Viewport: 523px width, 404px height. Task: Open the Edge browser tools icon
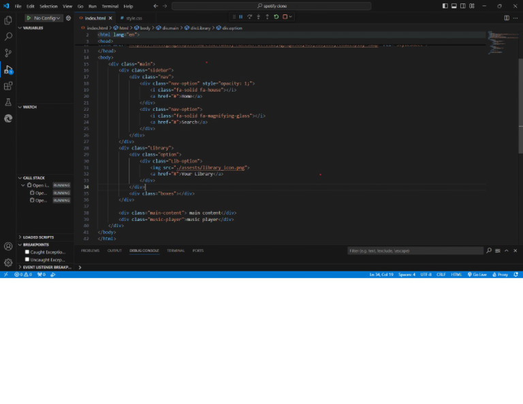click(8, 118)
